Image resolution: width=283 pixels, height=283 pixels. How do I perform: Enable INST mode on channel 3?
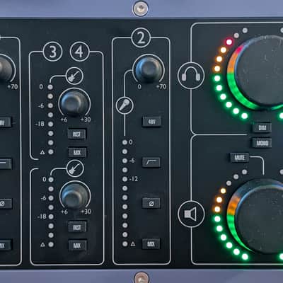tap(77, 134)
